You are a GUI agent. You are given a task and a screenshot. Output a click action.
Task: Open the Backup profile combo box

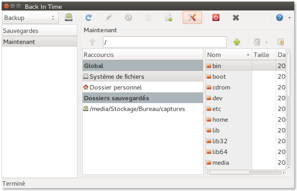tap(30, 18)
